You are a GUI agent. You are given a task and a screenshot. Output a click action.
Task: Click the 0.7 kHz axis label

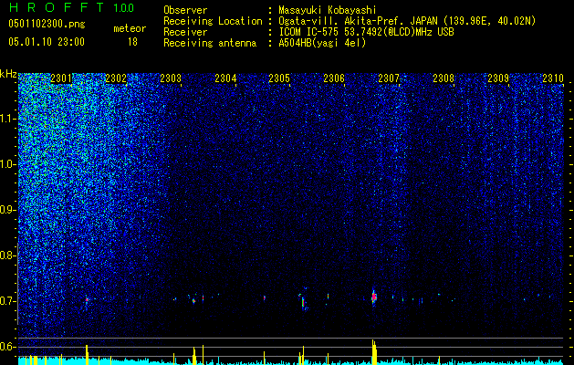click(x=7, y=301)
